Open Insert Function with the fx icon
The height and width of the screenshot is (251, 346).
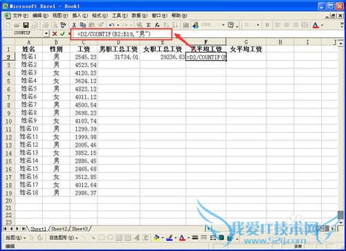pyautogui.click(x=157, y=25)
